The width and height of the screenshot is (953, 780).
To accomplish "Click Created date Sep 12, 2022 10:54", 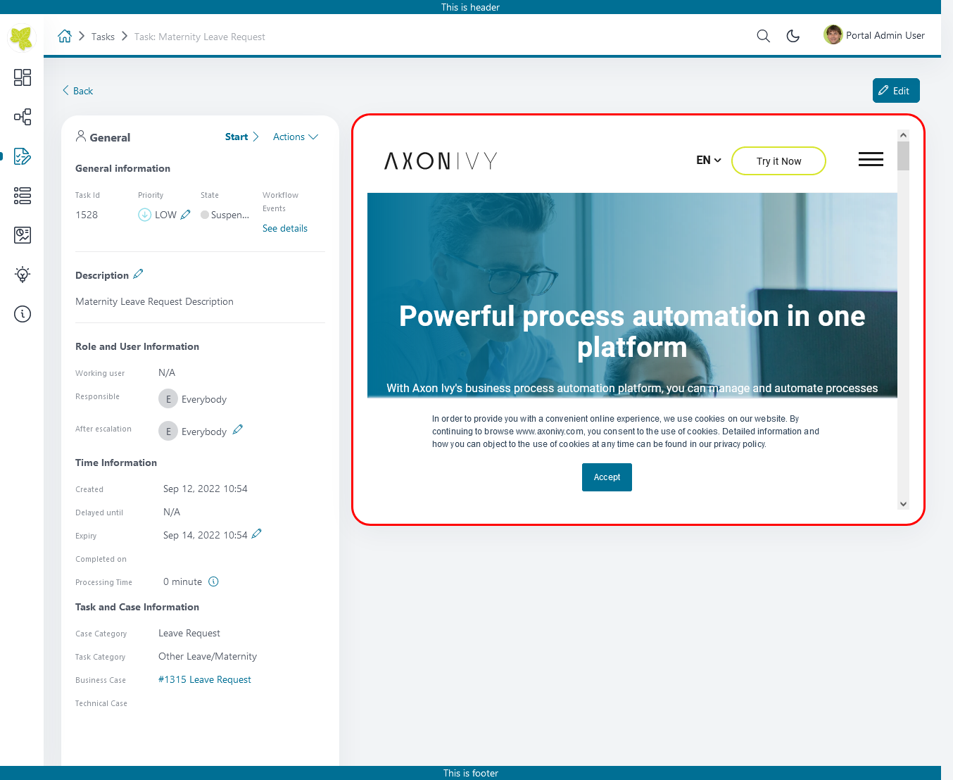I will pyautogui.click(x=206, y=489).
